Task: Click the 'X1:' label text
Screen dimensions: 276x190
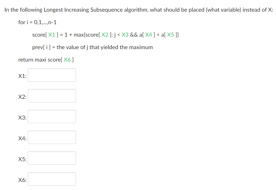Action: 22,76
